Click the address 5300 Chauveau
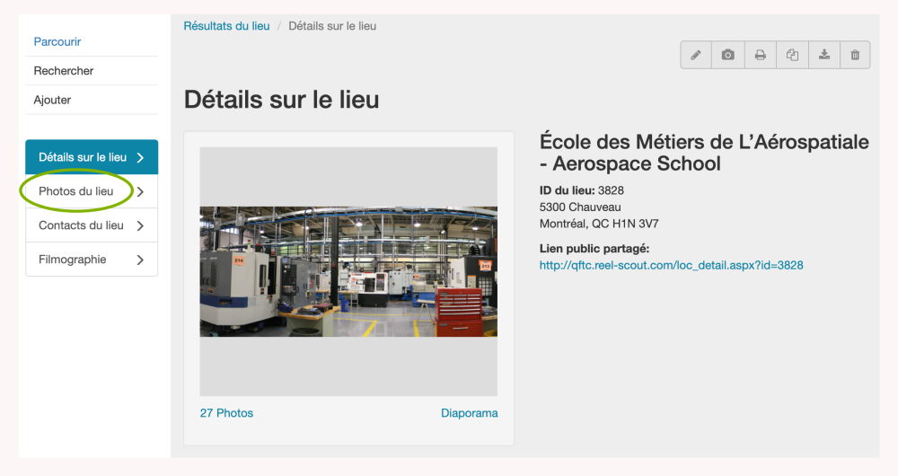Screen dimensions: 898x476 point(580,207)
